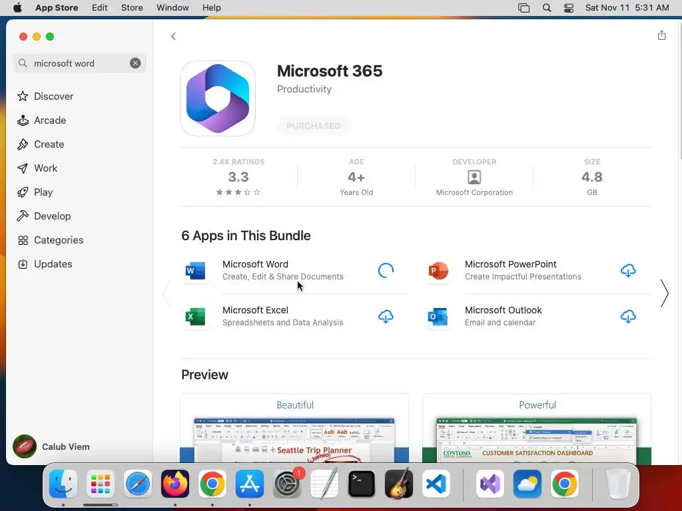Launch Firefox from the Dock
This screenshot has width=682, height=511.
(175, 484)
